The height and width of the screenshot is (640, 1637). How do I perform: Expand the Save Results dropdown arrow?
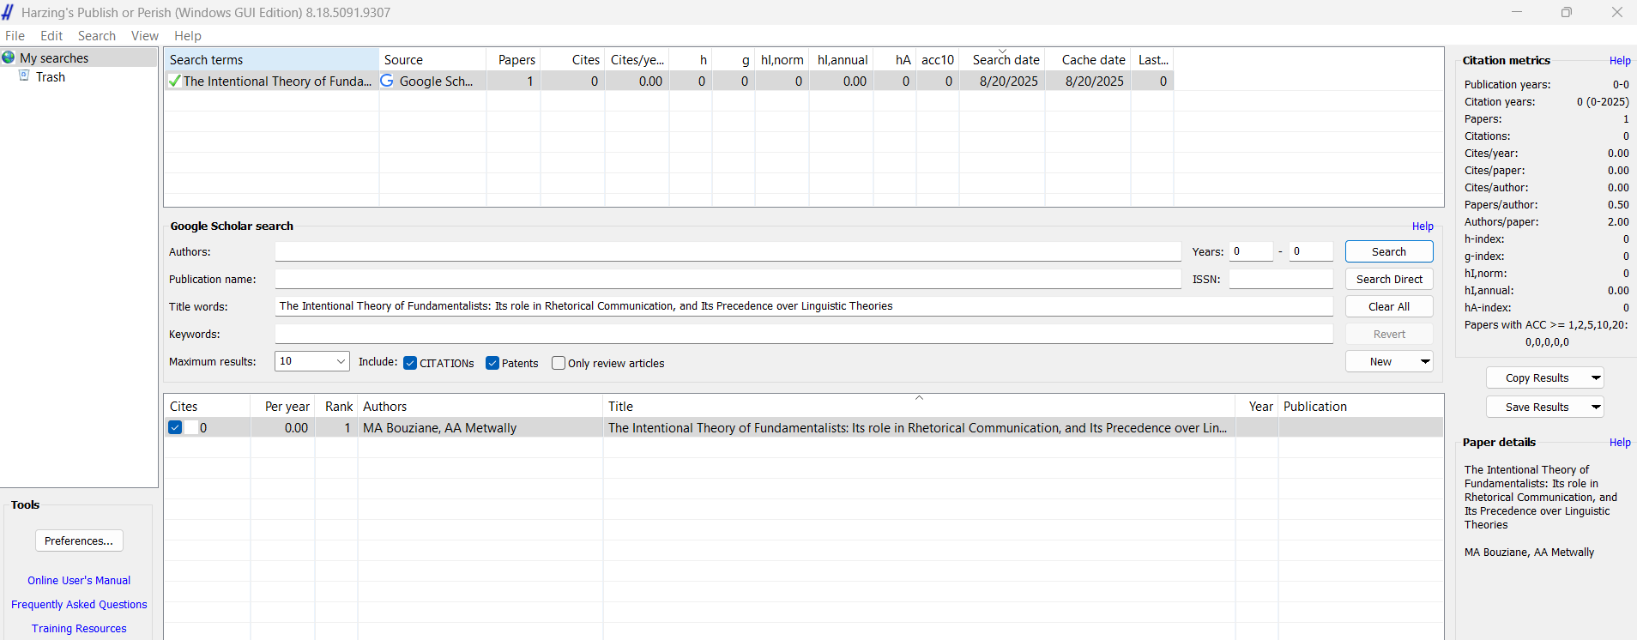coord(1596,407)
